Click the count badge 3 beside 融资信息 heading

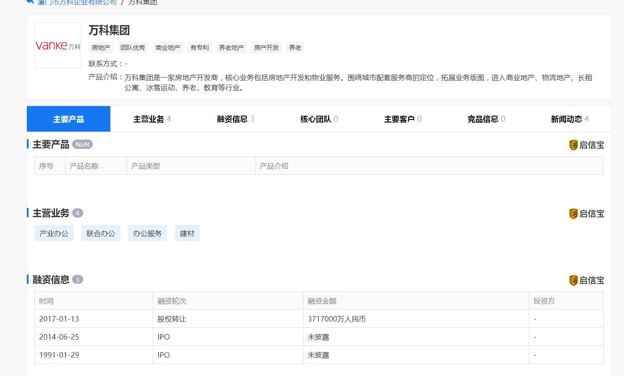pyautogui.click(x=78, y=280)
